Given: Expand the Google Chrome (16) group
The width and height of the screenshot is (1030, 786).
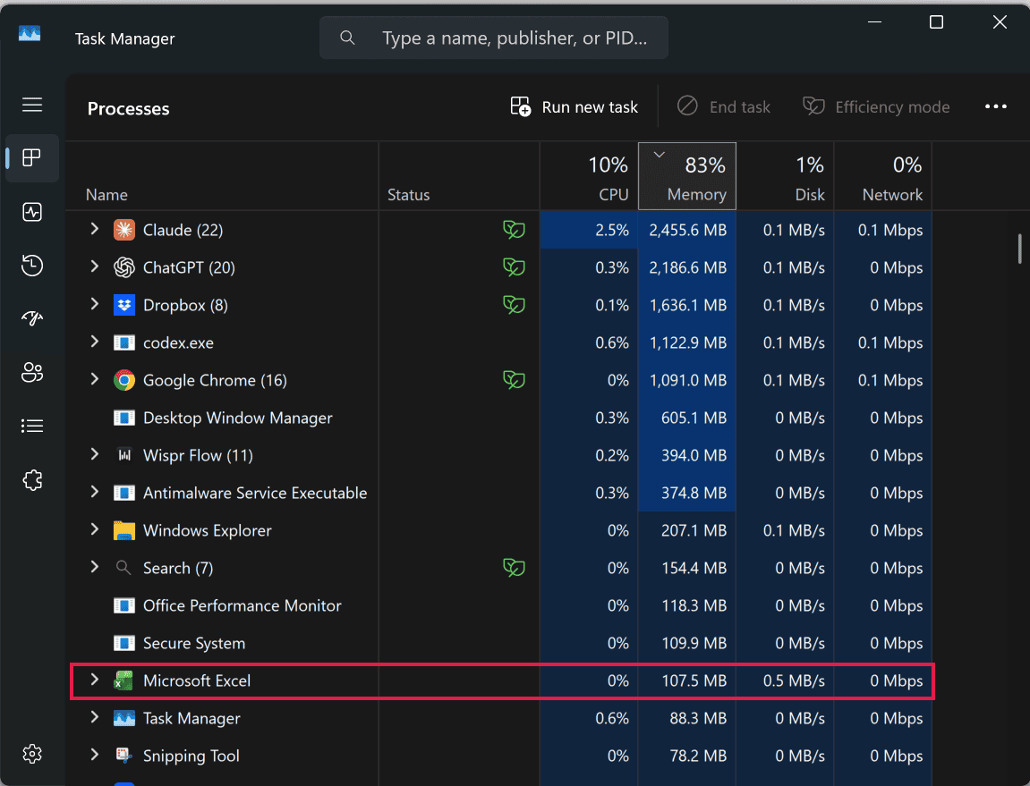Looking at the screenshot, I should [x=95, y=379].
